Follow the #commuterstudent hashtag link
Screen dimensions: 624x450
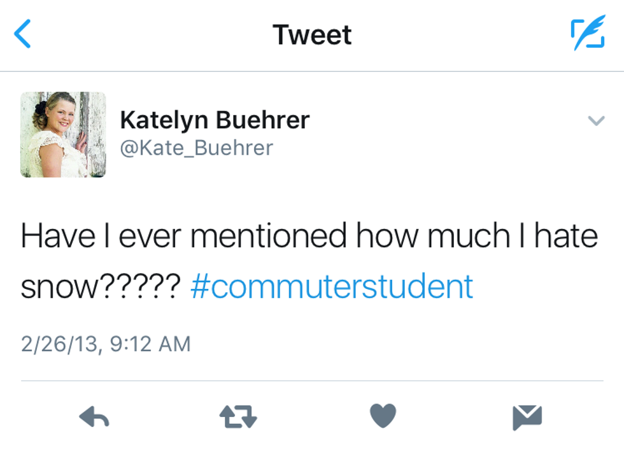(x=332, y=286)
